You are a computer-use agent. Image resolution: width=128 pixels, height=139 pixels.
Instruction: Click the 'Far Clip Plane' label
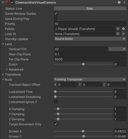(19, 59)
